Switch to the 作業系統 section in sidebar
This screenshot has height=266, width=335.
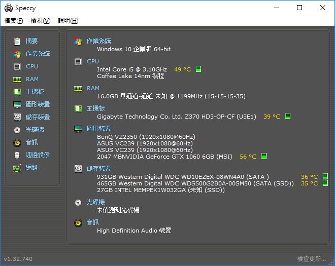point(38,54)
